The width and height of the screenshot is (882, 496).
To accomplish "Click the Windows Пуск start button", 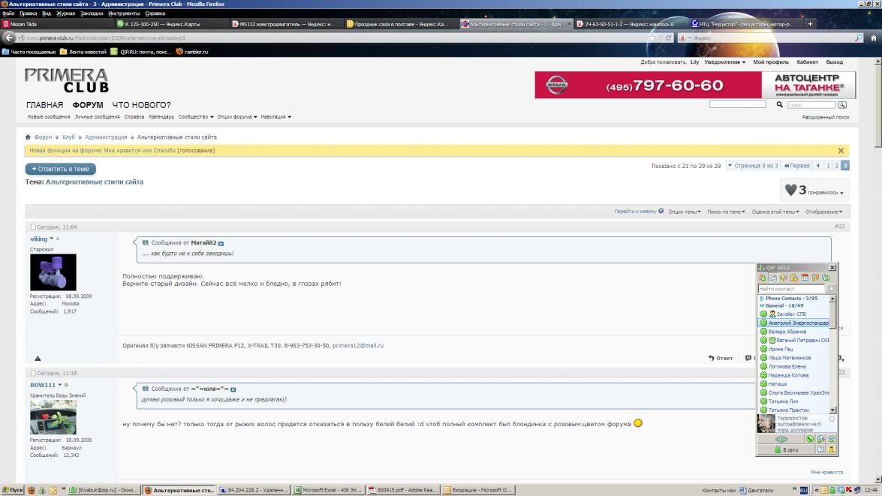I will coord(13,490).
